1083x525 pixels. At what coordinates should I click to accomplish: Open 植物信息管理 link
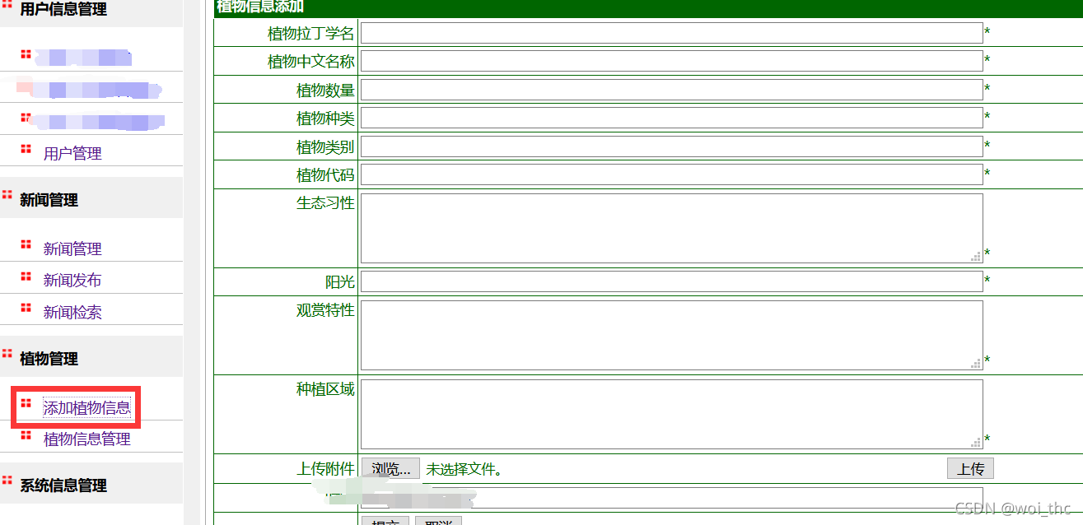(x=86, y=439)
